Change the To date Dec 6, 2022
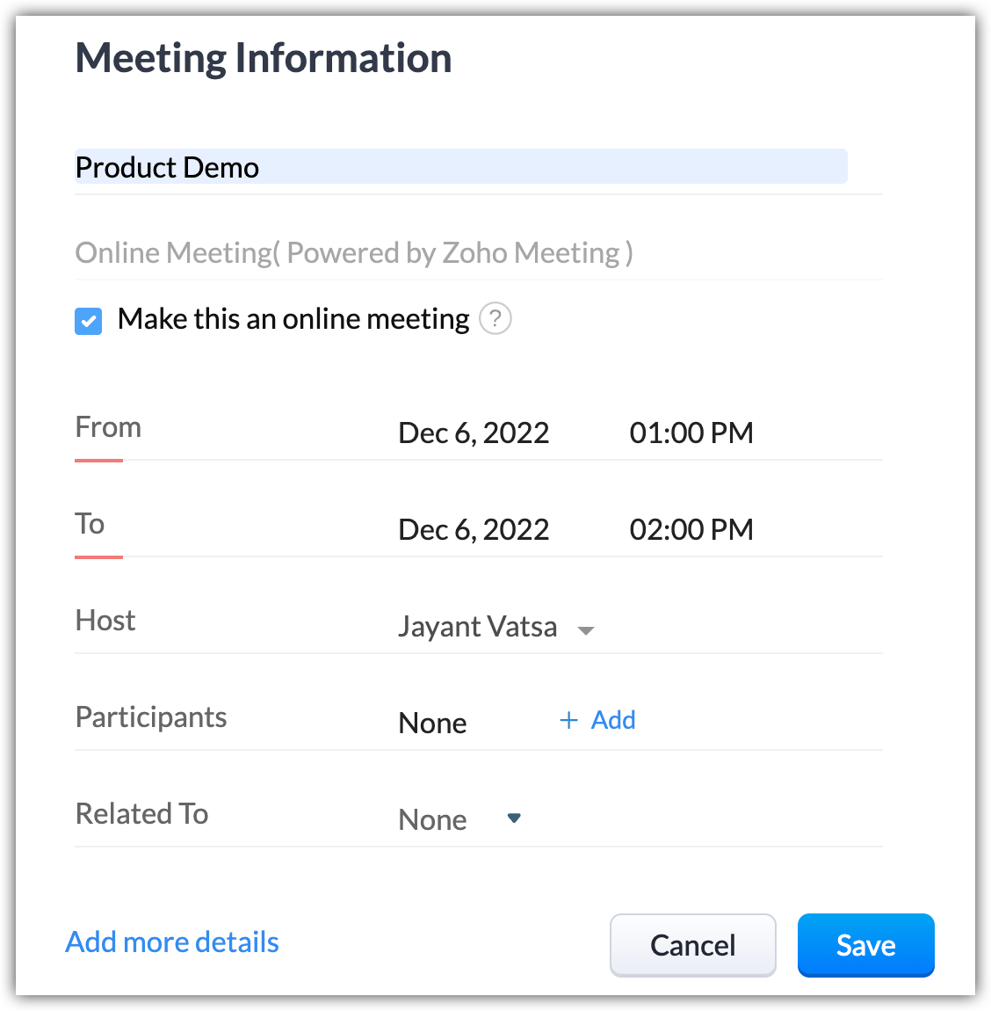 pyautogui.click(x=474, y=530)
